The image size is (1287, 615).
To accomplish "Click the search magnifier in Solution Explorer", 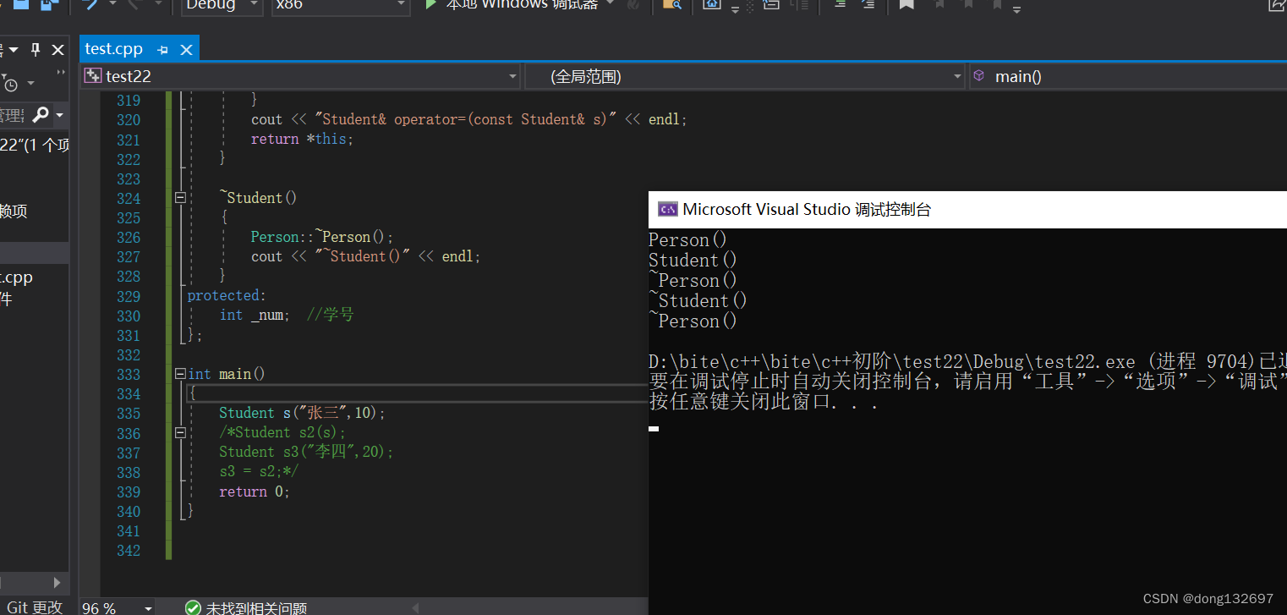I will (41, 114).
